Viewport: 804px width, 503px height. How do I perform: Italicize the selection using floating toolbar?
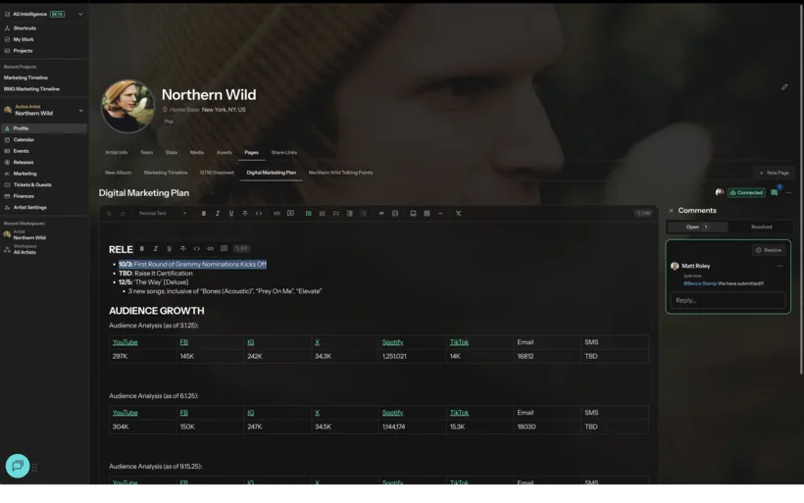point(156,249)
